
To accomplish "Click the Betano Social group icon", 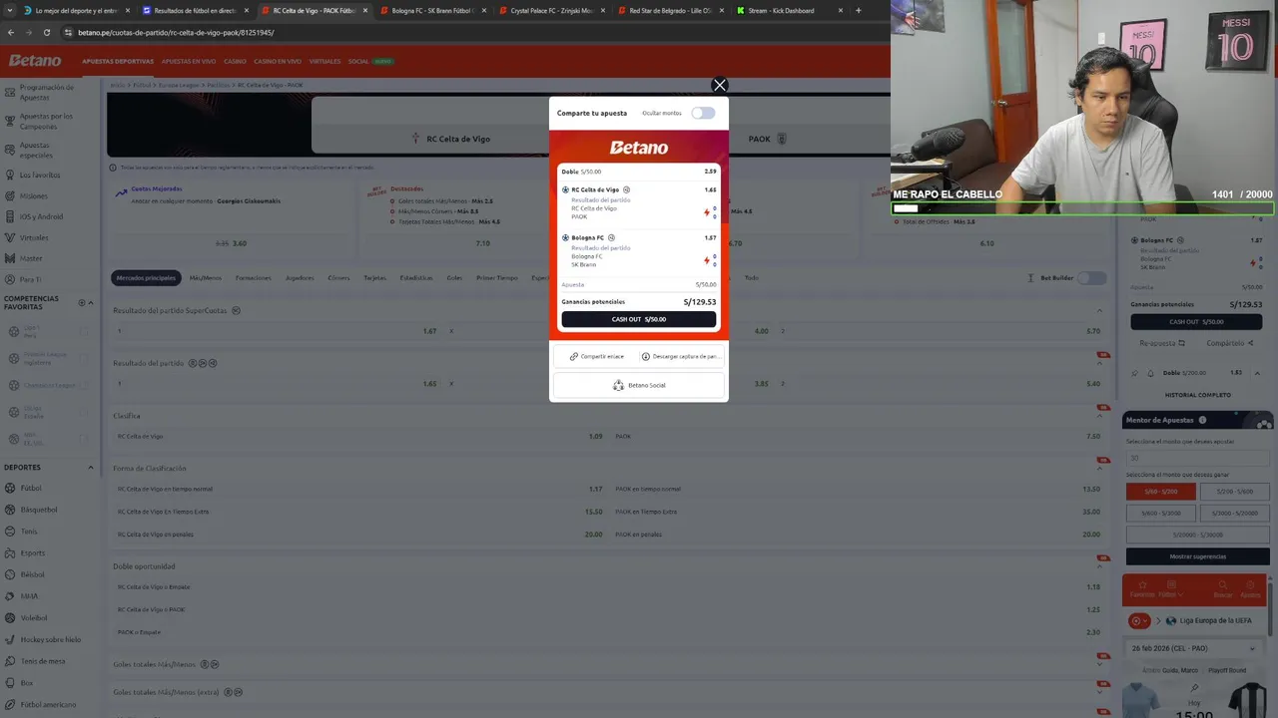I will tap(618, 385).
